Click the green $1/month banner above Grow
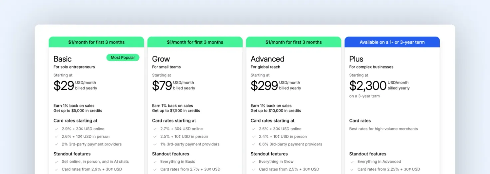The height and width of the screenshot is (174, 490). pyautogui.click(x=195, y=42)
